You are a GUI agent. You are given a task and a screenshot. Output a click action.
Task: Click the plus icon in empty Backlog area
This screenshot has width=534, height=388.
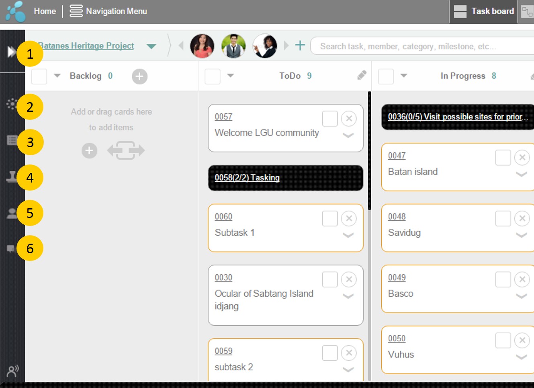(90, 151)
